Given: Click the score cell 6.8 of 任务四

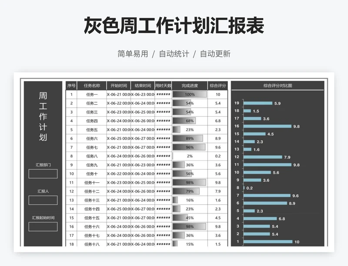Looking at the screenshot, I should [218, 121].
